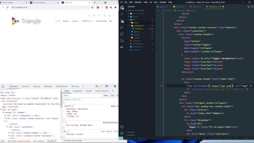Click the translate extension icon in Chrome toolbar
The image size is (254, 143).
click(x=111, y=7)
